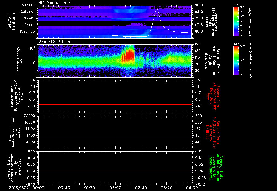Click the red line in Model Scanner Pos panel
Screen dimensions: 277x191
[115, 137]
